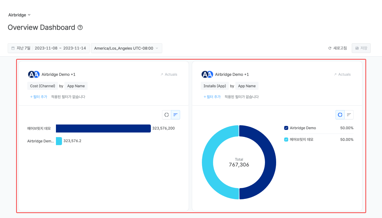The height and width of the screenshot is (218, 382).
Task: Click the Total 767,306 figure in the donut
Action: coord(239,162)
